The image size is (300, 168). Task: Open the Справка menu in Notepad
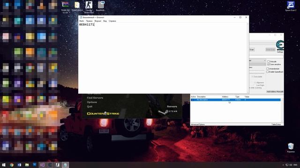coord(112,21)
